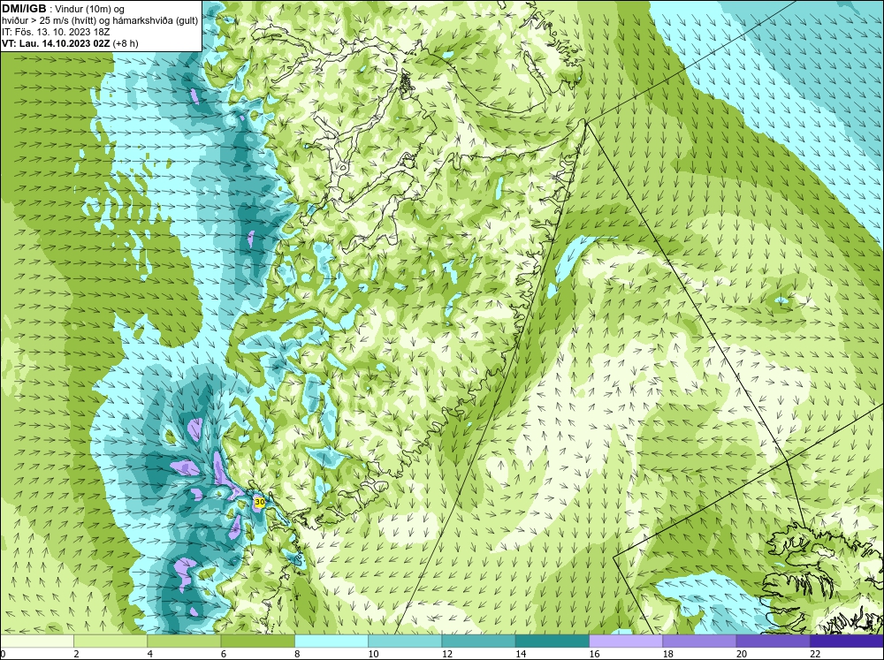Click the legend value 14
Screen dimensions: 884x660
point(521,654)
